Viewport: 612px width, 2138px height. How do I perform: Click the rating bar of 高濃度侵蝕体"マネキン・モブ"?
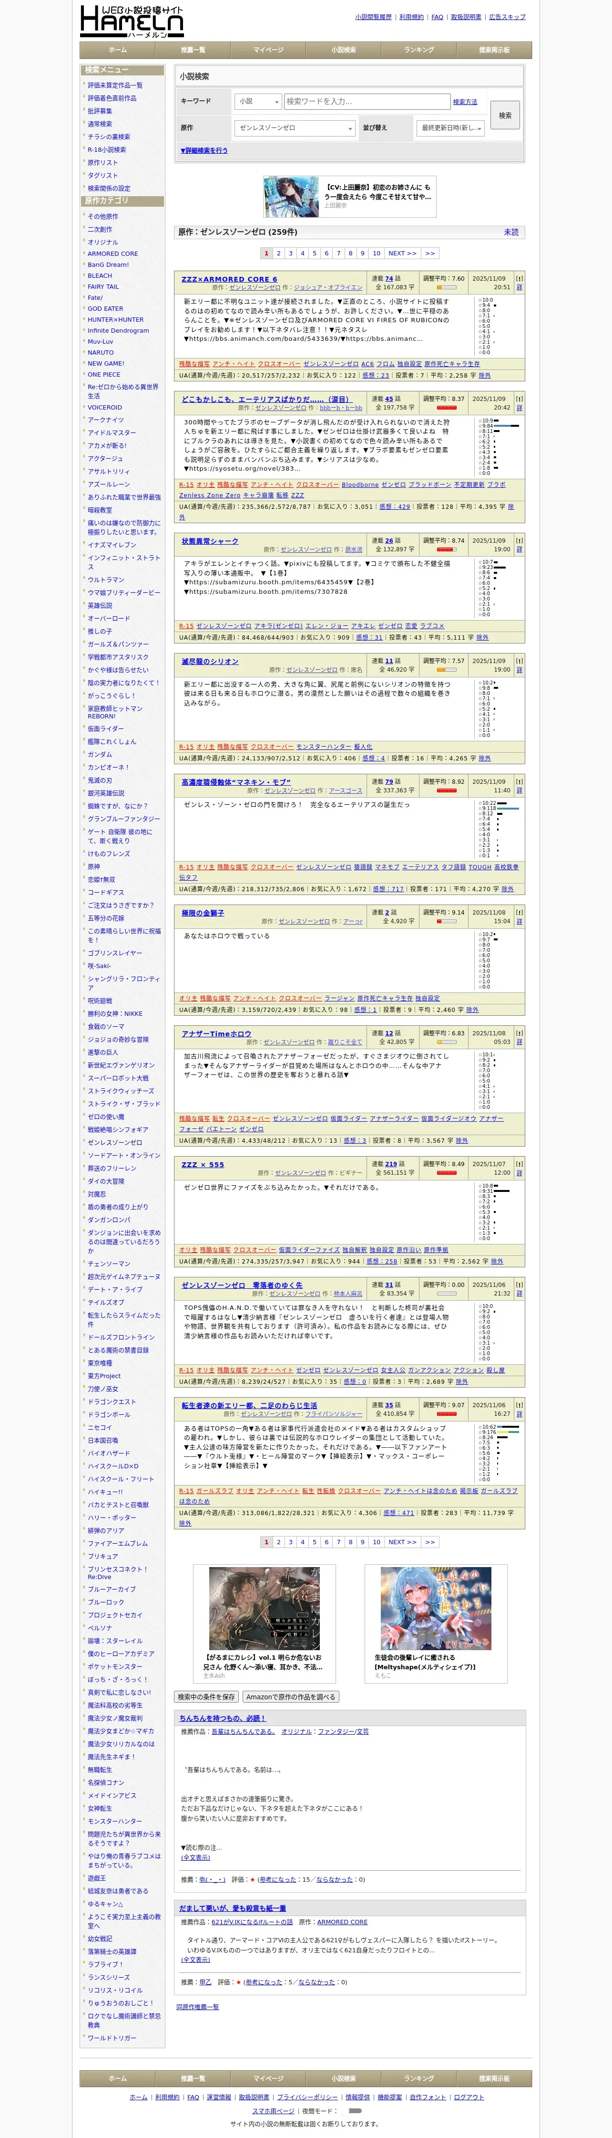(x=446, y=791)
